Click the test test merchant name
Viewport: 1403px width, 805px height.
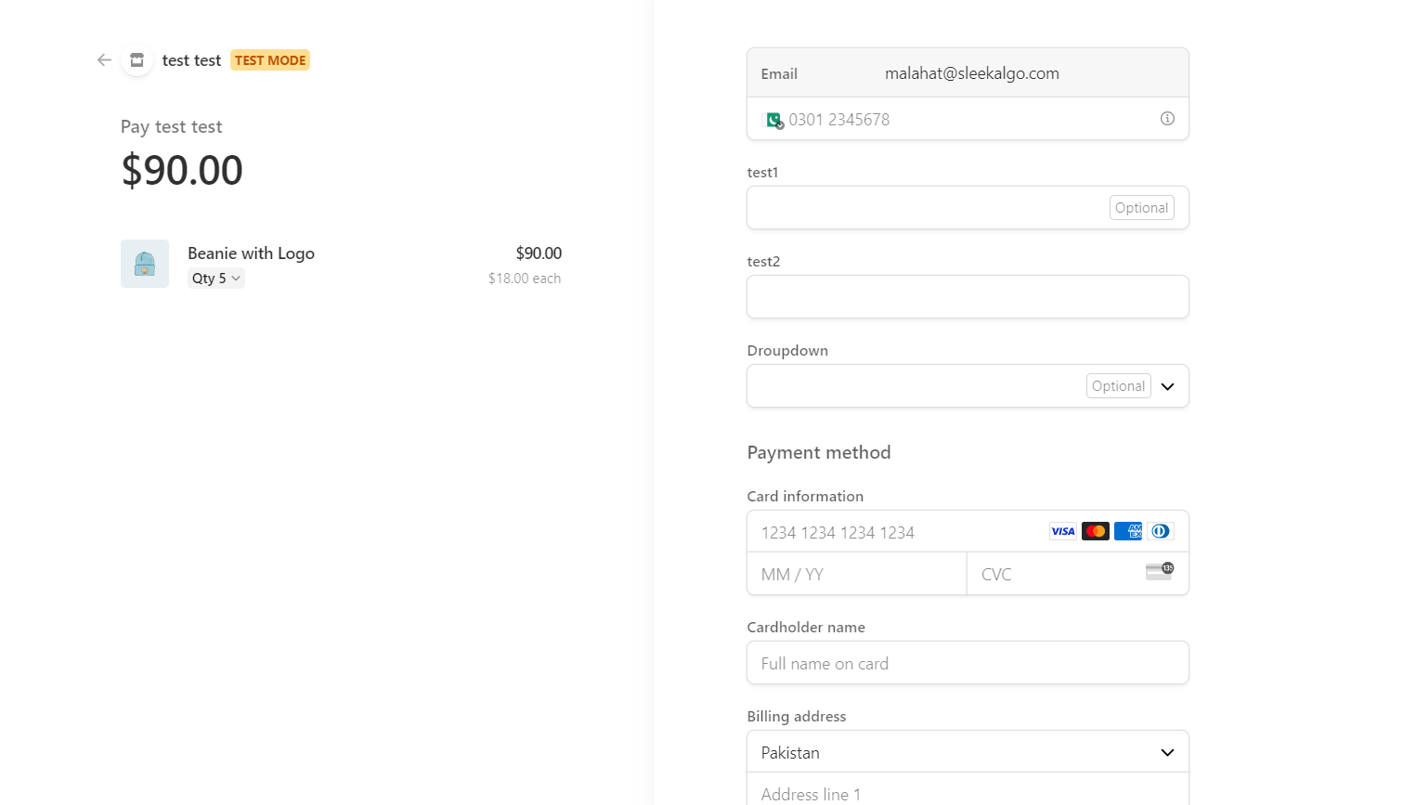[x=191, y=60]
